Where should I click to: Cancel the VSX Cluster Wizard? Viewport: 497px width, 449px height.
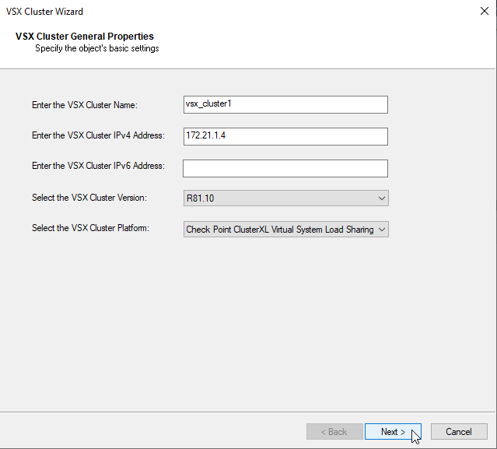[x=459, y=432]
